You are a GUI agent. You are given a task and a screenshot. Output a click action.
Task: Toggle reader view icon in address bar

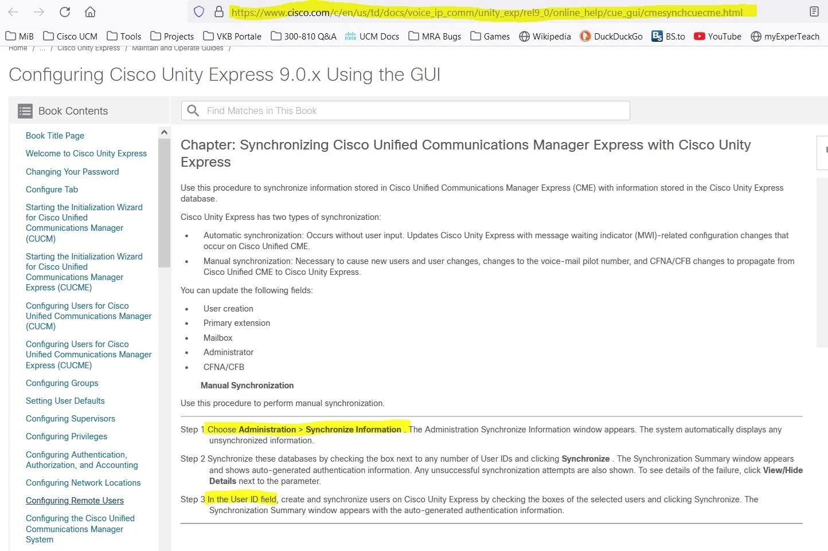pyautogui.click(x=814, y=12)
